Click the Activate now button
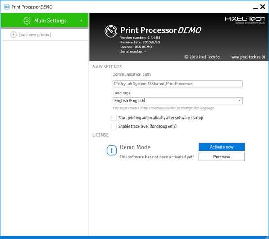The height and width of the screenshot is (239, 269). tap(221, 147)
